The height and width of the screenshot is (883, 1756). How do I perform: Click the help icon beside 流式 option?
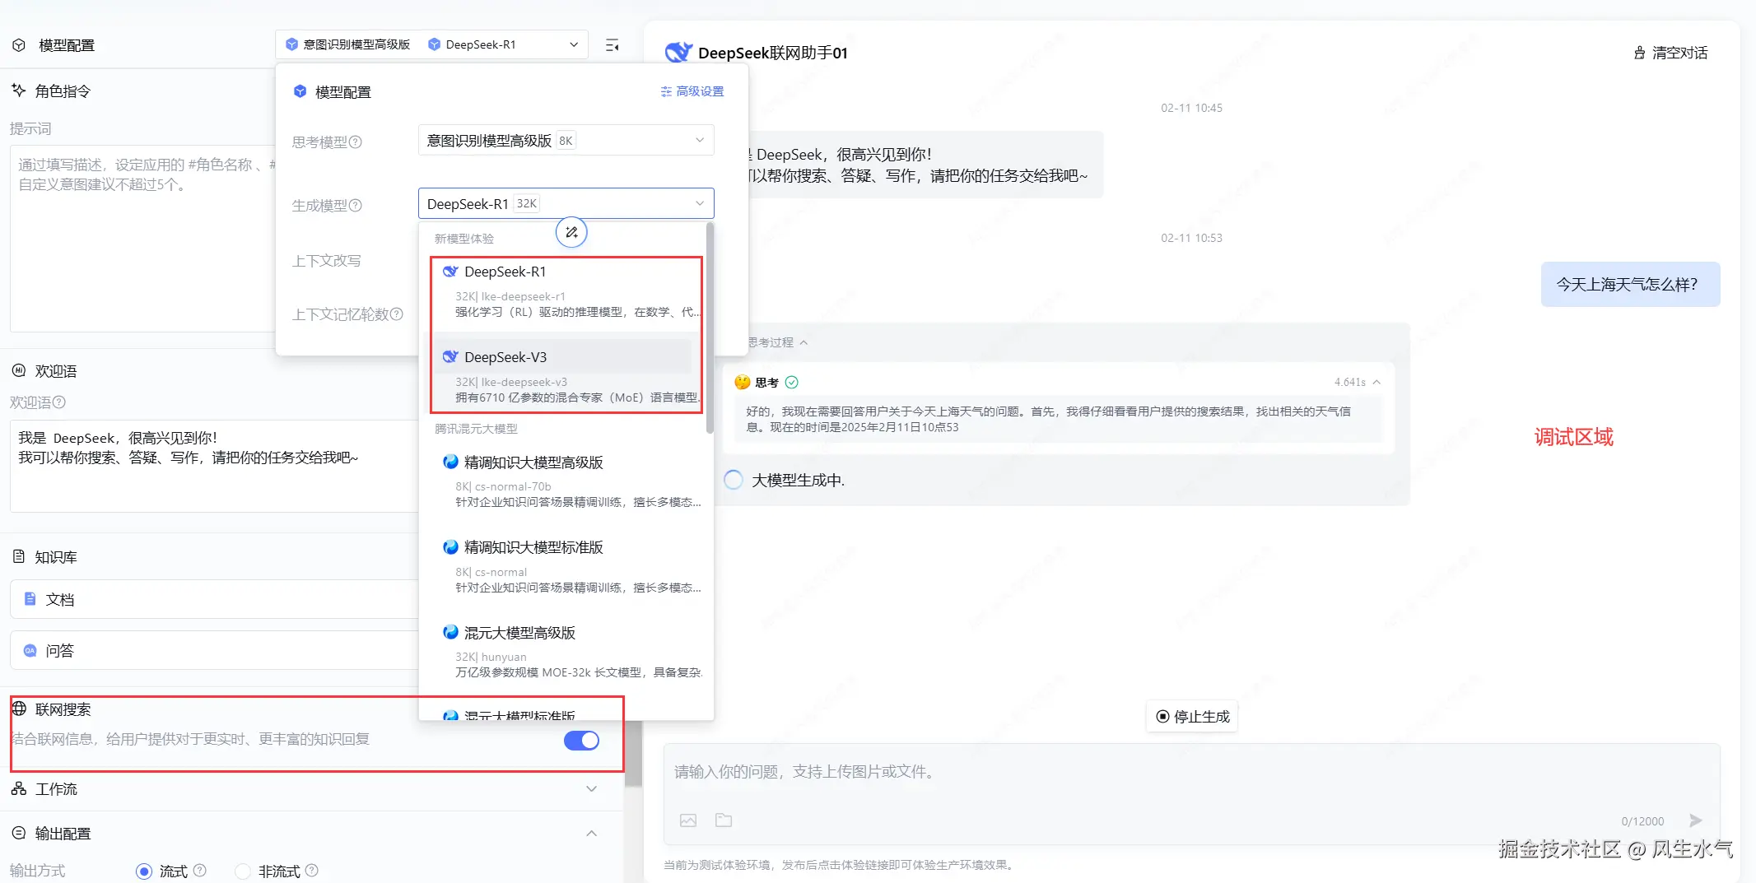click(200, 870)
